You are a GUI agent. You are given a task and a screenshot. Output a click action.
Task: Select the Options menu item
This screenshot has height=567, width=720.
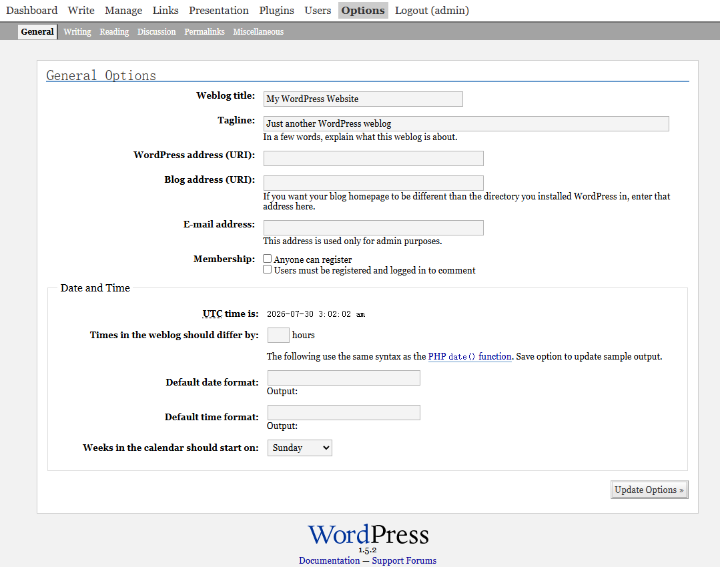pos(363,10)
